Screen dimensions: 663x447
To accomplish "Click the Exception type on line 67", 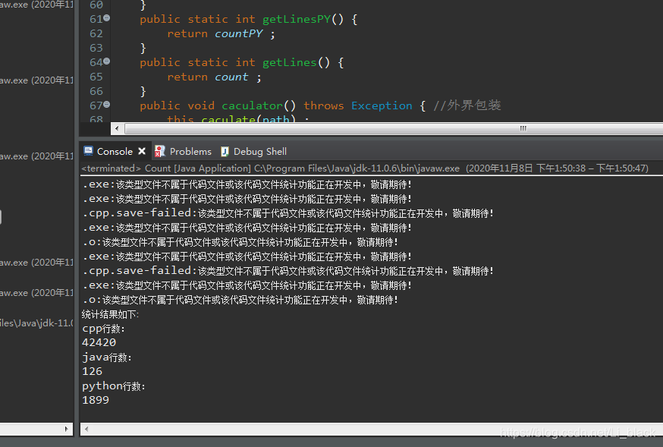I will (x=382, y=105).
